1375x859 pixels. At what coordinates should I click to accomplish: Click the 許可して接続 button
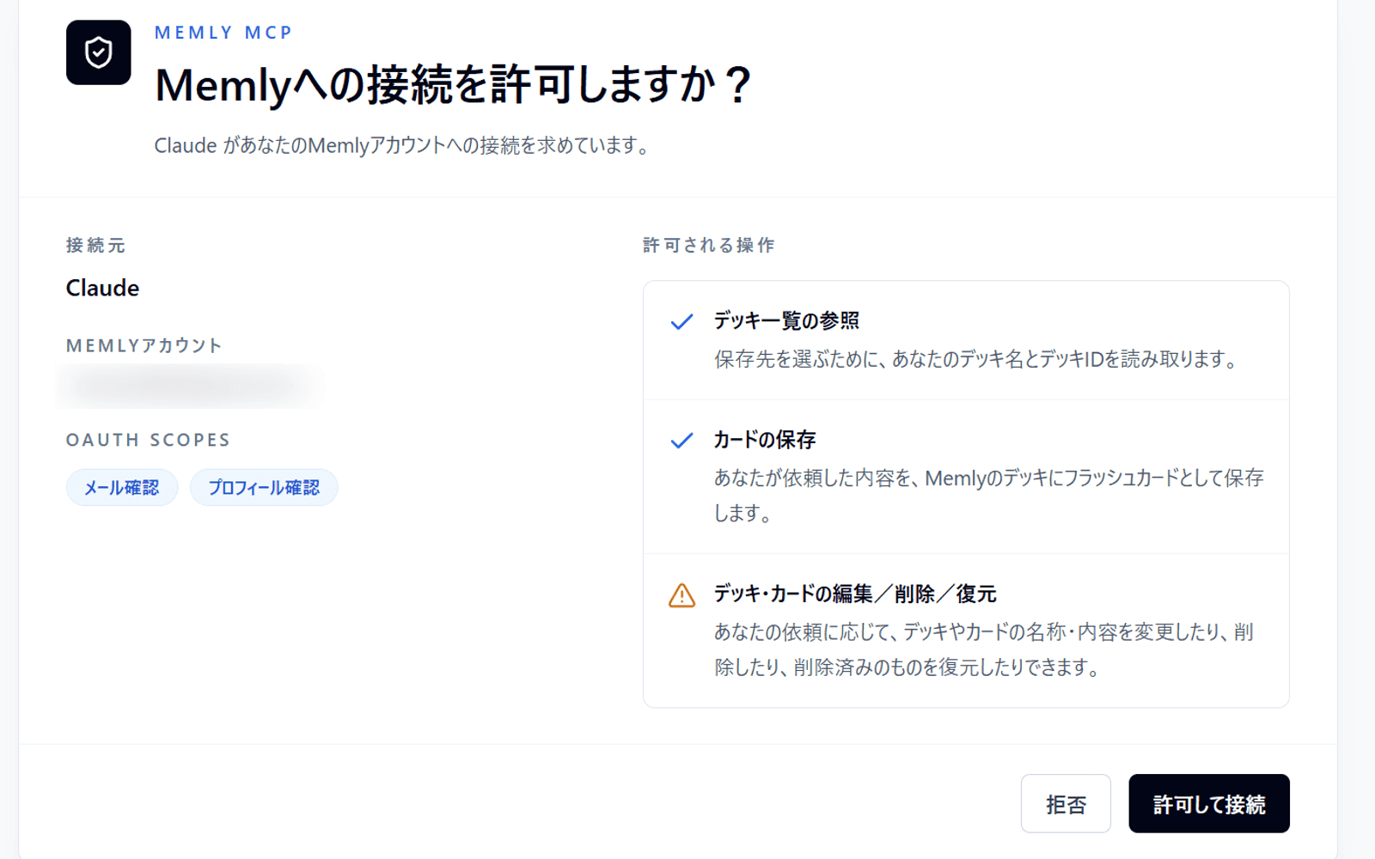(1208, 803)
